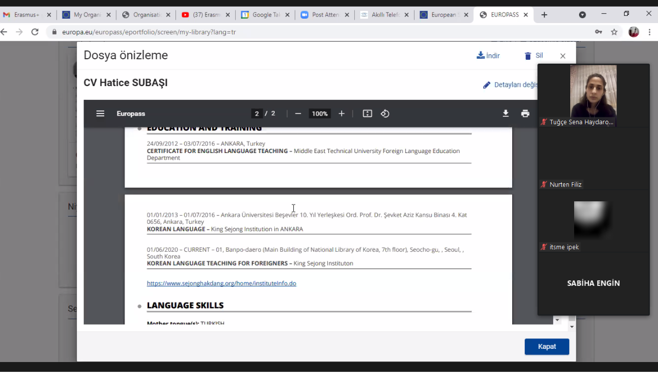The image size is (658, 373).
Task: Open the Zoom Post Attendee tab
Action: tap(324, 15)
